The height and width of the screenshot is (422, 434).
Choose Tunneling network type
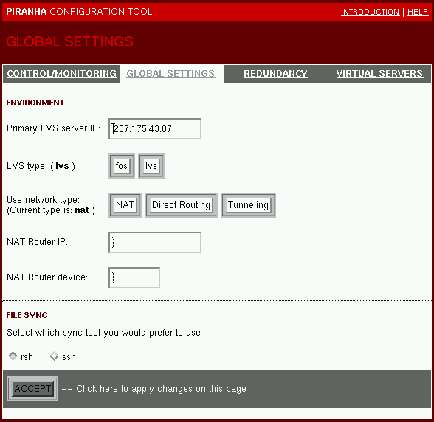248,205
